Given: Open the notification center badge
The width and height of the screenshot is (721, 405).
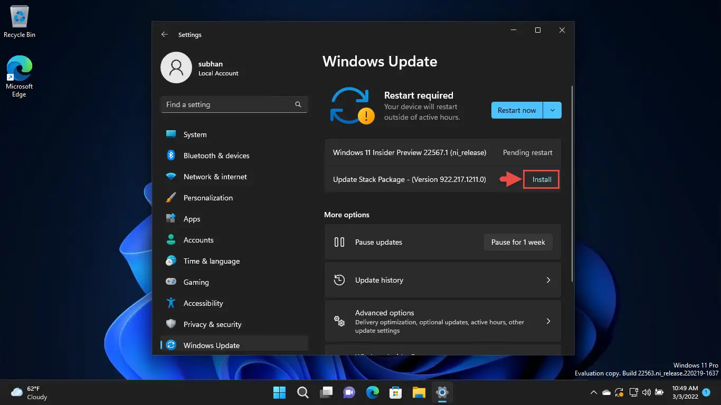Looking at the screenshot, I should click(x=706, y=392).
